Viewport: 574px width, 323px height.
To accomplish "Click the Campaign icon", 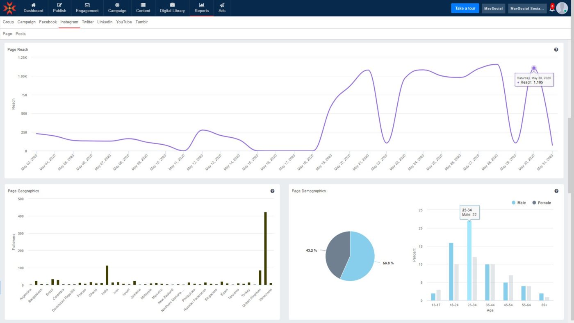I will pyautogui.click(x=117, y=8).
